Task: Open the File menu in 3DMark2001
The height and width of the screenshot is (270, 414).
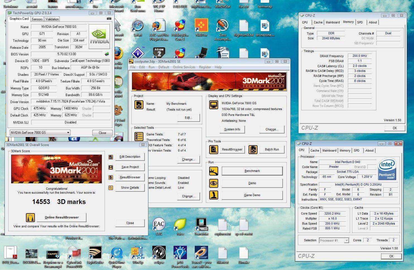Action: pos(133,67)
